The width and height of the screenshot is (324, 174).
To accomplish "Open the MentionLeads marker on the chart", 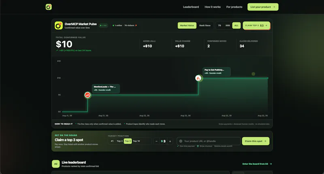I will pyautogui.click(x=87, y=95).
